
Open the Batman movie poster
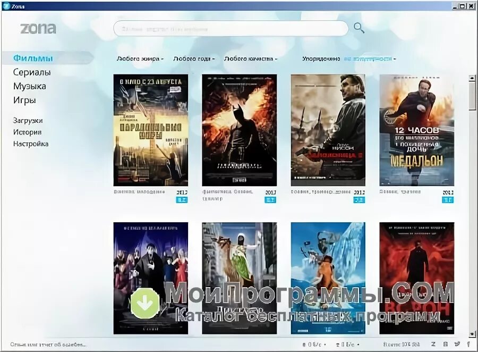click(240, 130)
